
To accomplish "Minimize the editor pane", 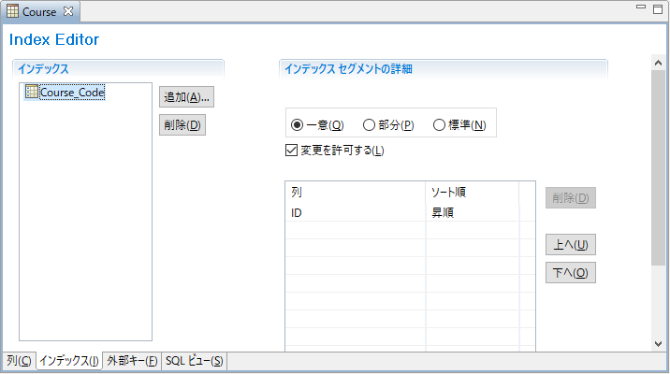I will click(x=642, y=7).
